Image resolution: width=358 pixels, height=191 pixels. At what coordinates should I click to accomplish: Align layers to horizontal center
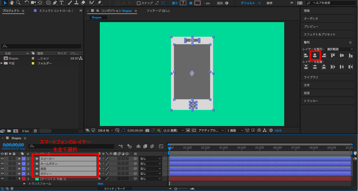[315, 56]
